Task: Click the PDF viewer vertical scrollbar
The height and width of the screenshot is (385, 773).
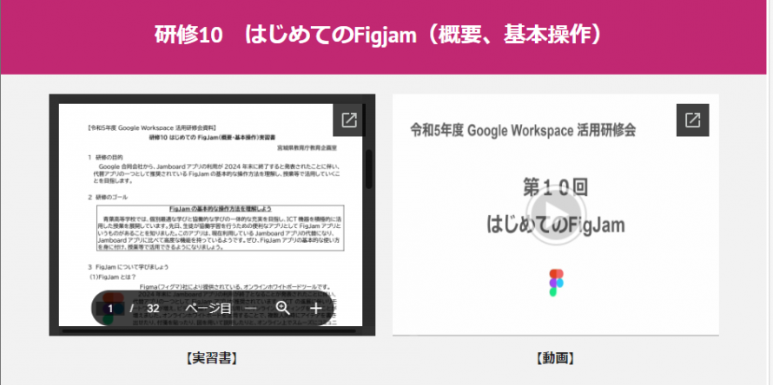Action: coord(369,169)
